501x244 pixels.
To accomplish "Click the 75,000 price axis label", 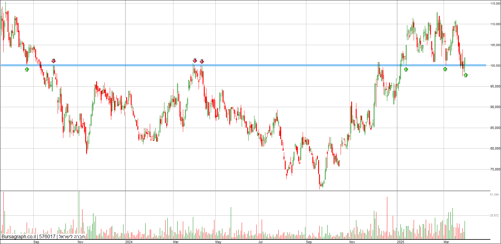I will 495,170.
